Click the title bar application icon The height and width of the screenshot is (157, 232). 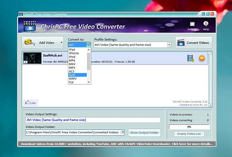(21, 14)
